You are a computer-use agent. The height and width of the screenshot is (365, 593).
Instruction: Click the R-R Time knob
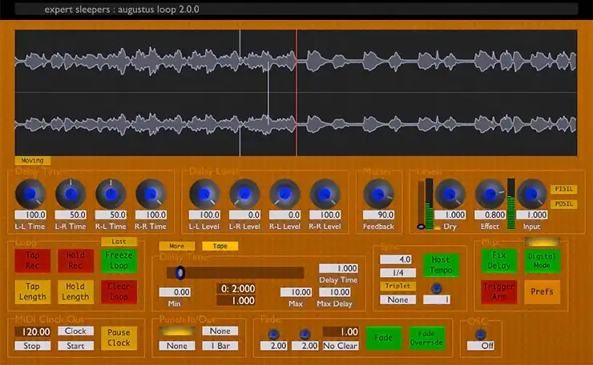(151, 195)
